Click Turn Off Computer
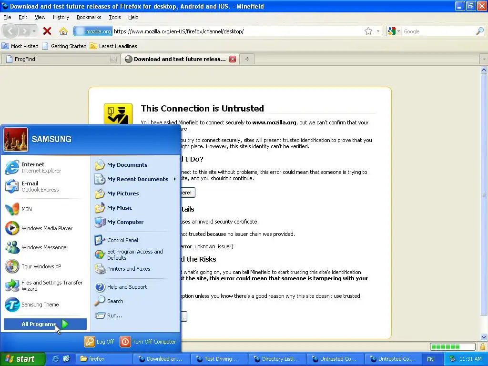Viewport: 488px width, 366px height. 148,341
